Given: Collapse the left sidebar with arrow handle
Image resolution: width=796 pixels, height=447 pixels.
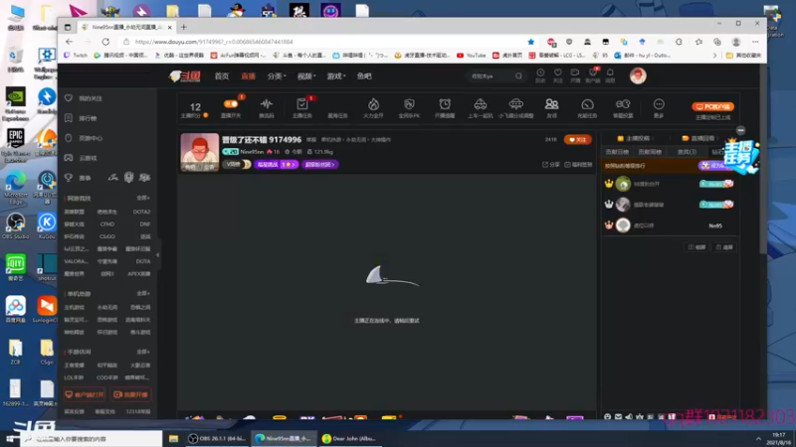Looking at the screenshot, I should click(x=158, y=255).
